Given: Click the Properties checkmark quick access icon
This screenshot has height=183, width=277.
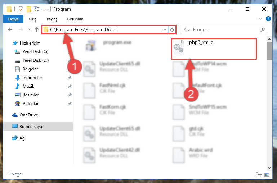Looking at the screenshot, I should pyautogui.click(x=21, y=9).
